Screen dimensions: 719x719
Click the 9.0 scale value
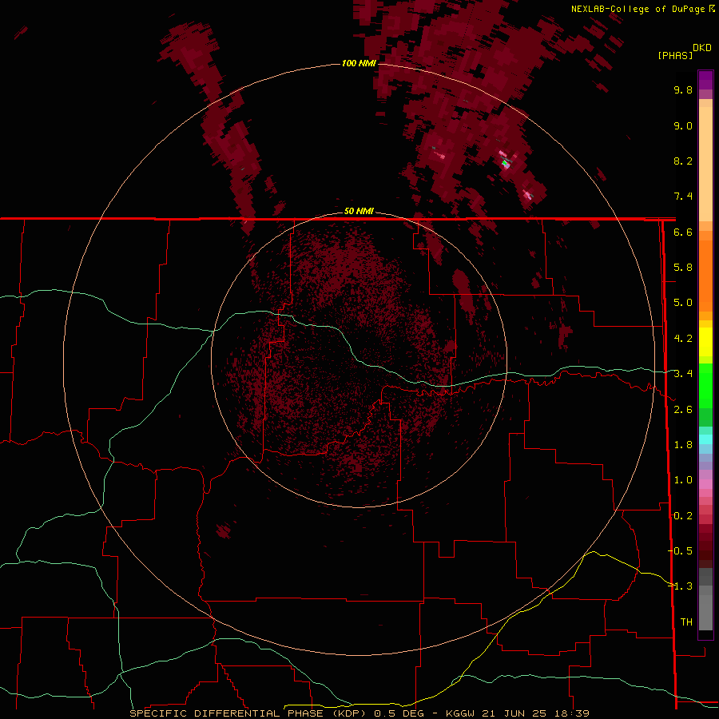click(683, 125)
